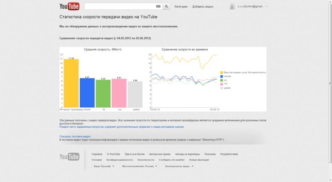Click the user avatar picture

232,6
